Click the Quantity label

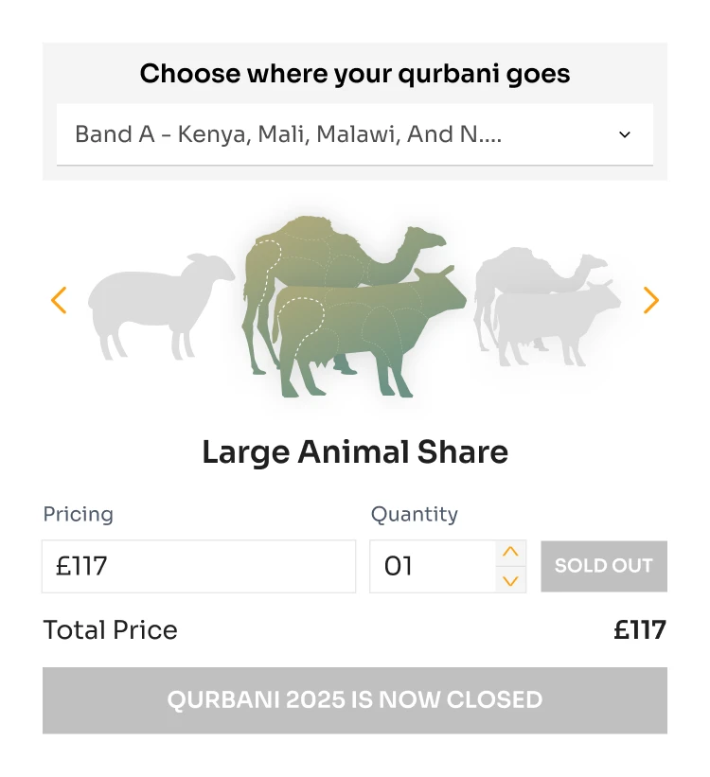click(414, 514)
